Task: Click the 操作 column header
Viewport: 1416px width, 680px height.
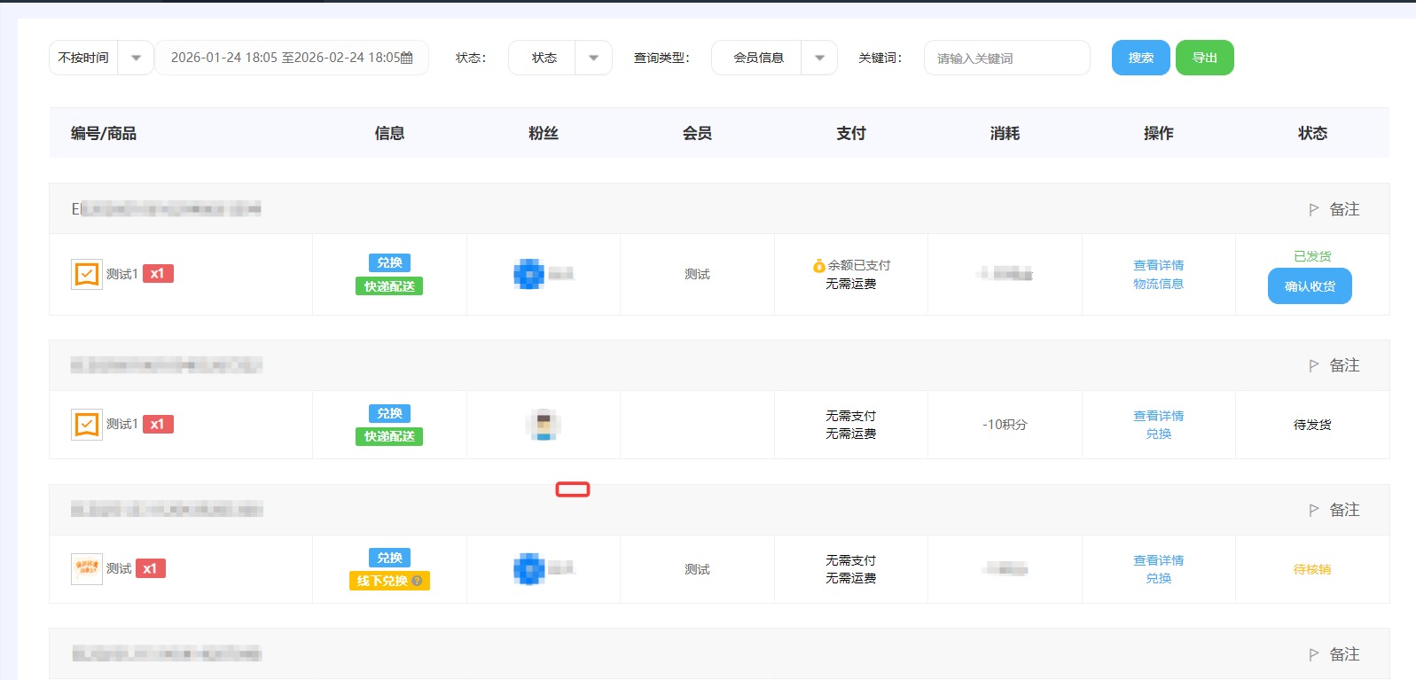Action: [x=1158, y=133]
